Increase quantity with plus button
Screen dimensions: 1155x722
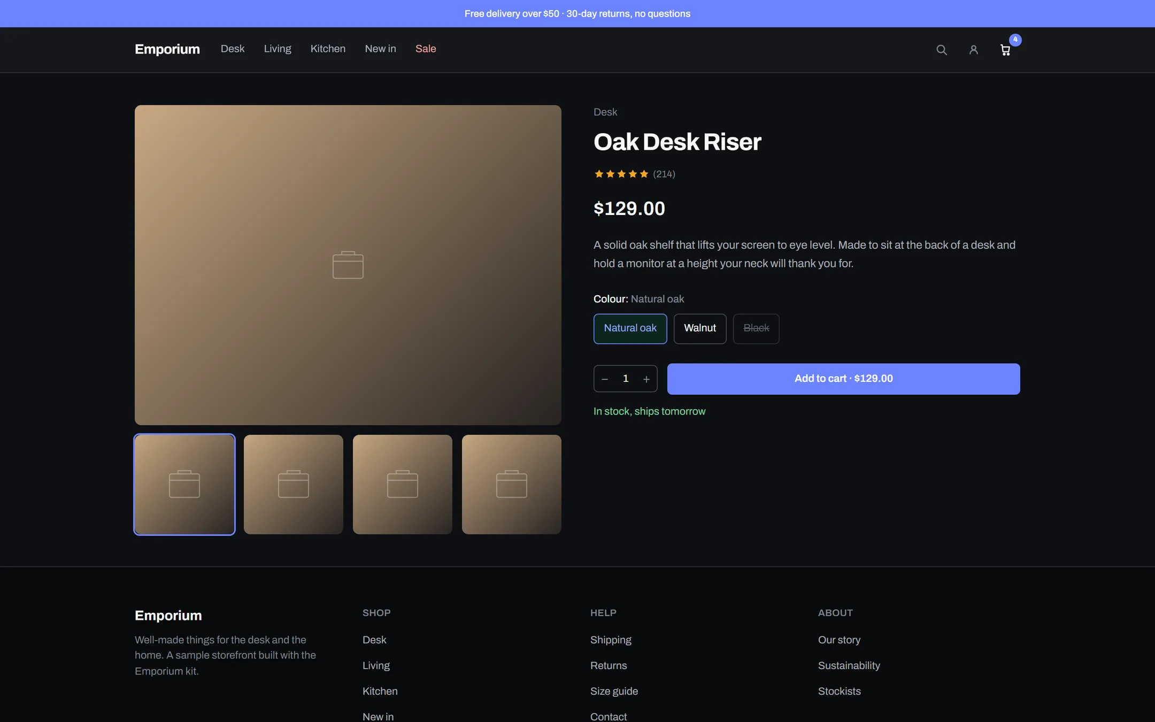[646, 379]
